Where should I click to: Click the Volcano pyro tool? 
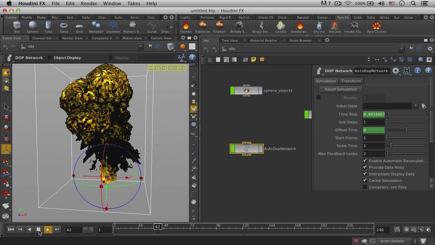click(334, 27)
